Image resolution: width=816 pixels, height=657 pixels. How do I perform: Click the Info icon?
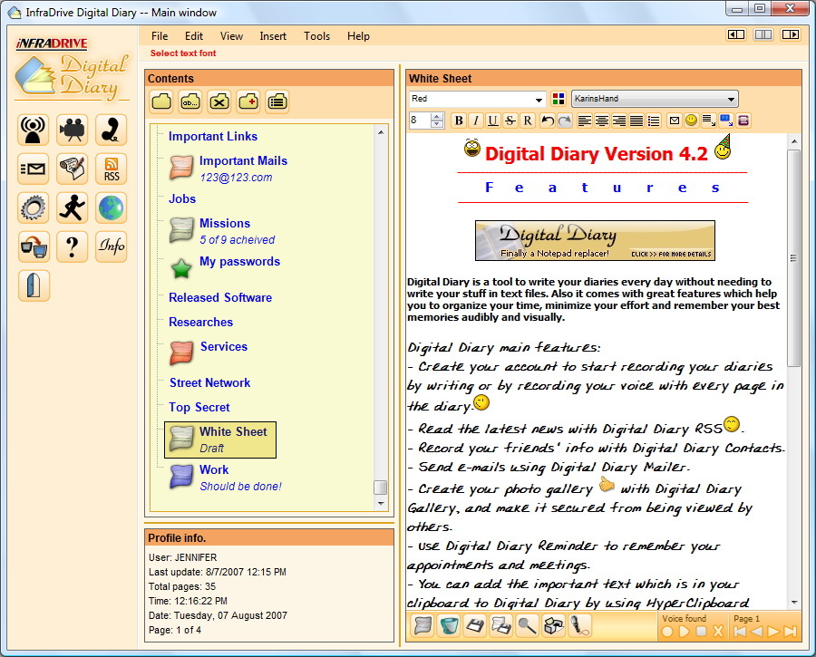(x=112, y=246)
